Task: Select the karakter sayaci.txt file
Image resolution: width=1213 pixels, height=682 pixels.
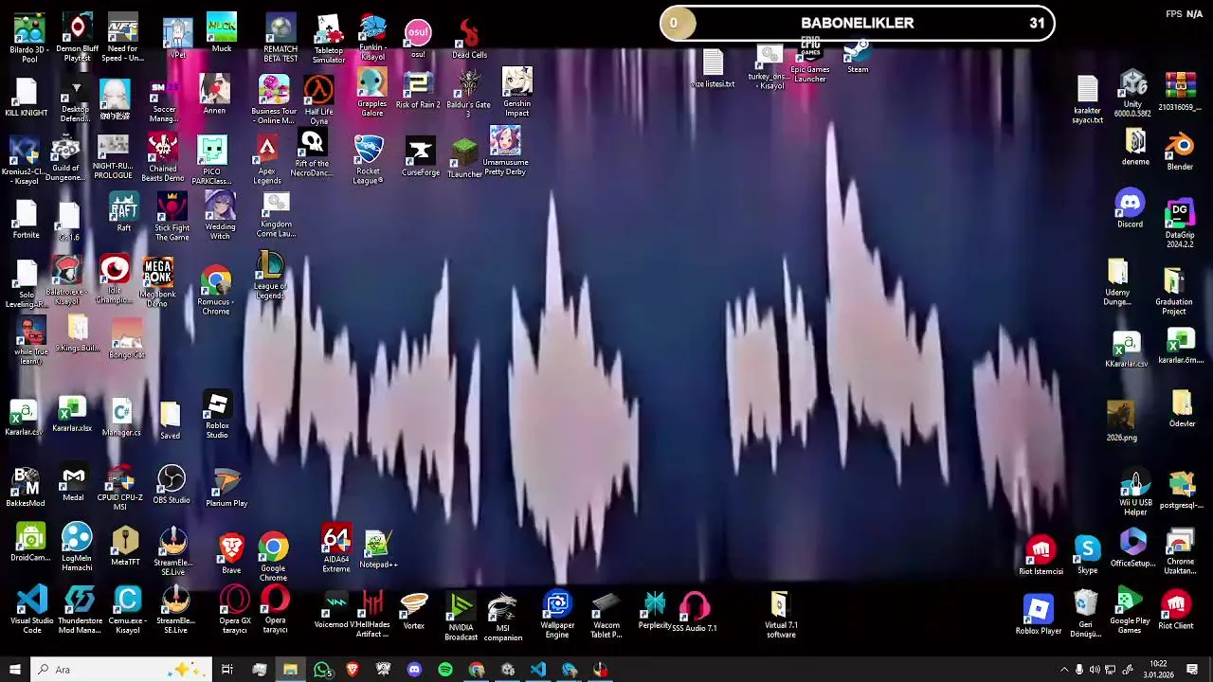Action: pyautogui.click(x=1087, y=100)
